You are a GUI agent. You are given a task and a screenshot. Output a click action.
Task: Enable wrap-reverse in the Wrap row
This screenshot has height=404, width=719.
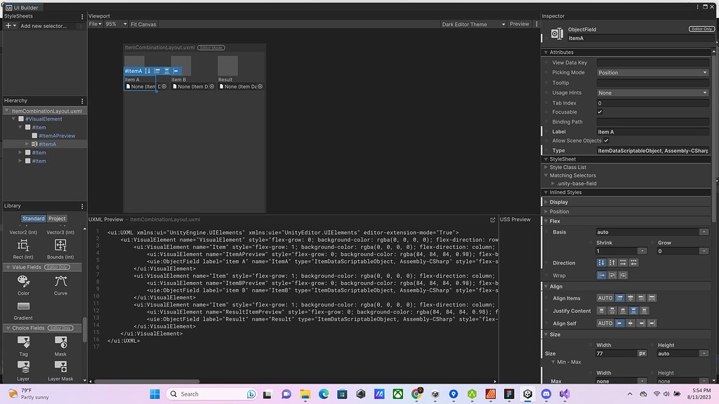click(x=622, y=276)
